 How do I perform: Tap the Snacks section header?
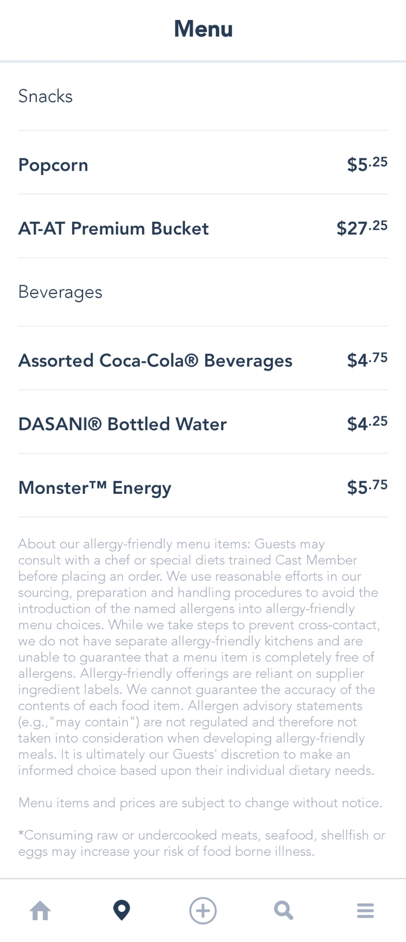[45, 96]
